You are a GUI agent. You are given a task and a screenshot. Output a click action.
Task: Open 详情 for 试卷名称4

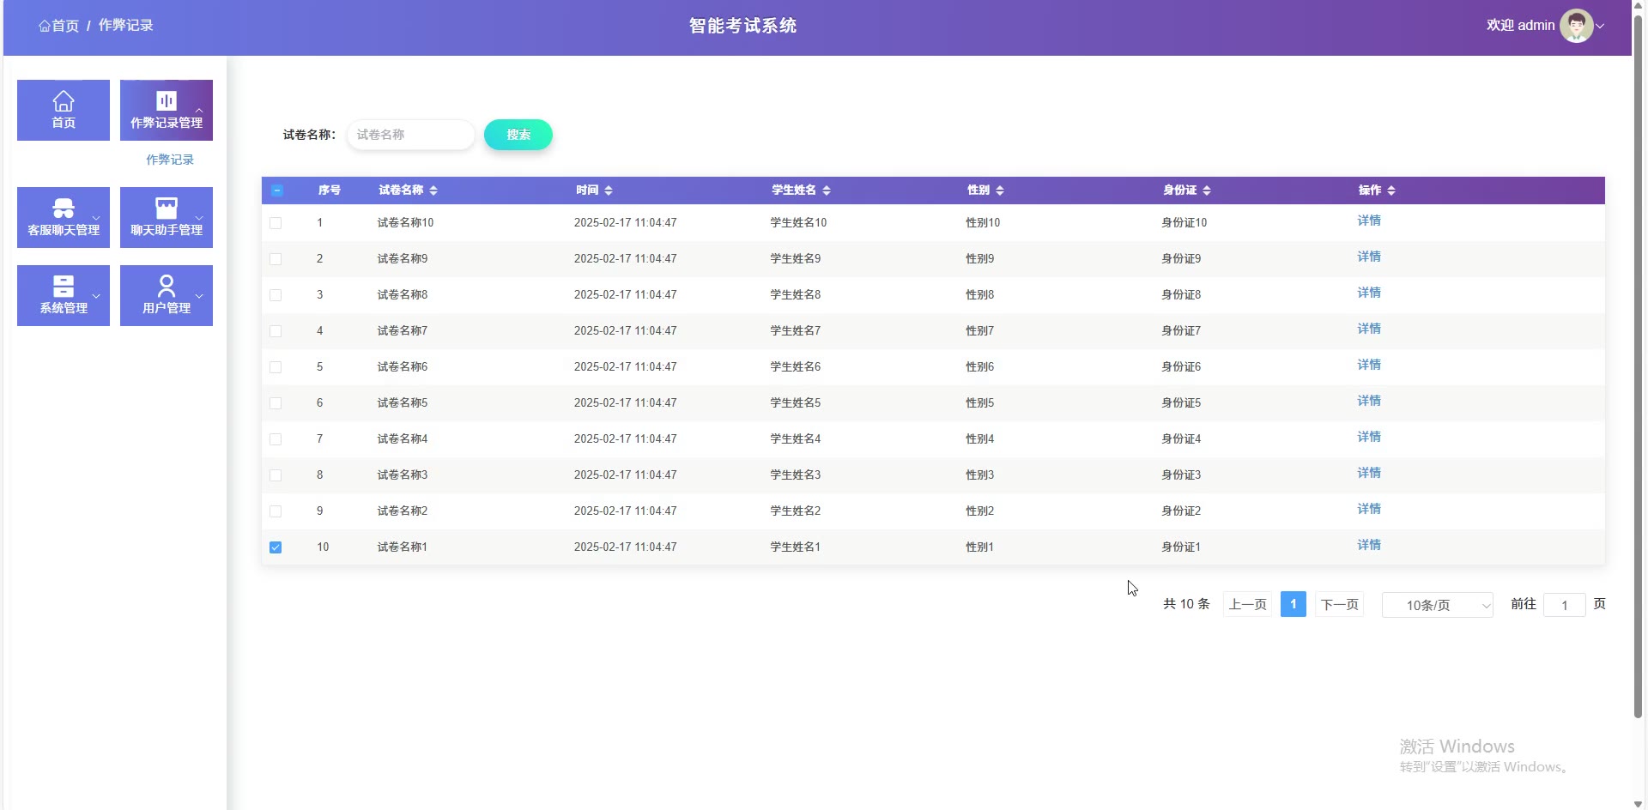click(x=1369, y=437)
